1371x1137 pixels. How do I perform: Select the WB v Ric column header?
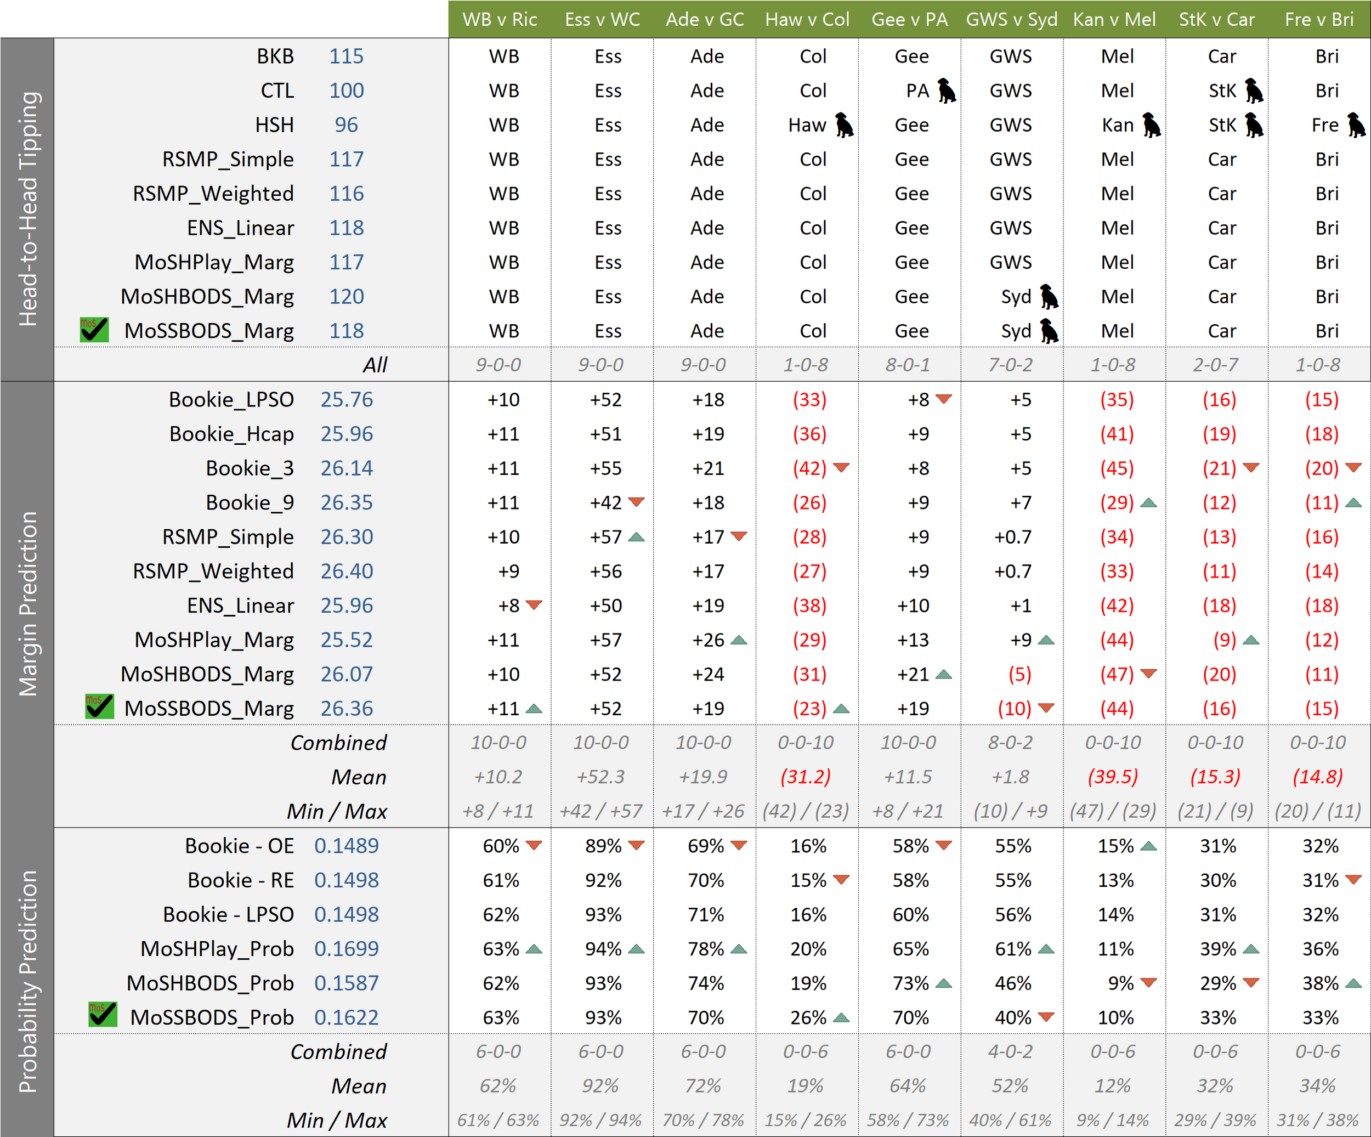coord(500,20)
